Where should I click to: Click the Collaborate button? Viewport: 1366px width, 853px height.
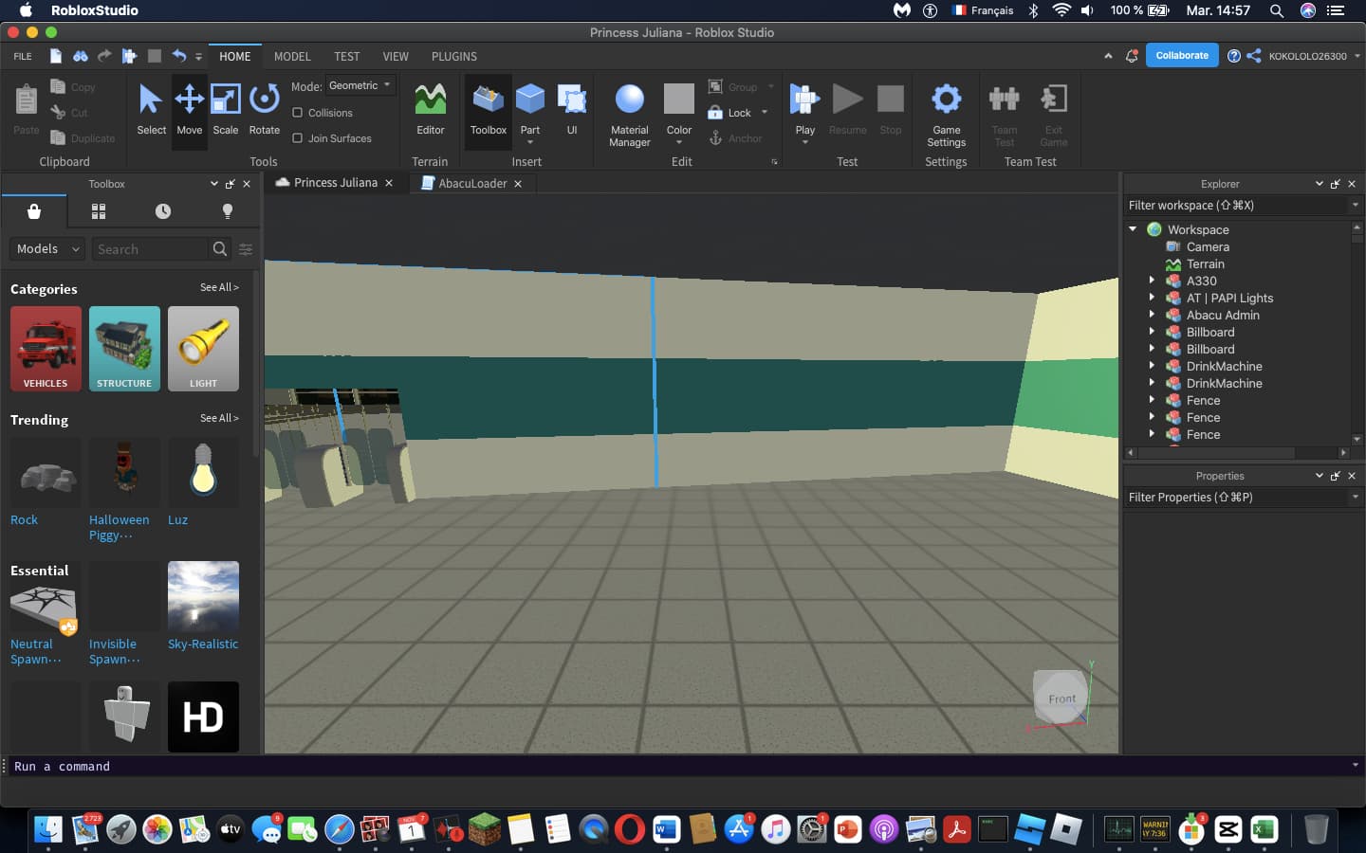tap(1182, 56)
